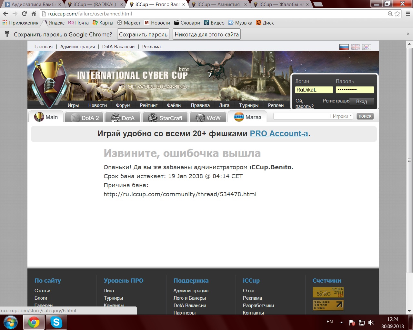The width and height of the screenshot is (413, 330).
Task: Click the zoom magnifier icon in address bar
Action: [390, 14]
